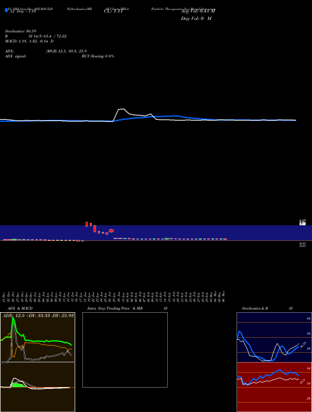Click the 'ADX signal:' label
This screenshot has width=312, height=412.
[16, 56]
